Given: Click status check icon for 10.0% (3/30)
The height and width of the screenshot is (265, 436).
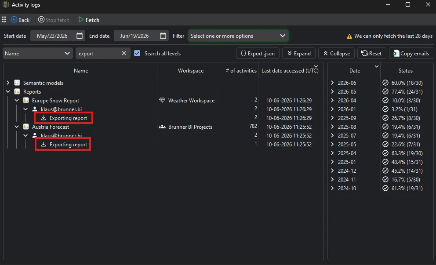Looking at the screenshot, I should [385, 100].
